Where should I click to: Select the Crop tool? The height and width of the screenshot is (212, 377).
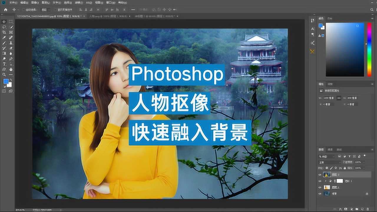[x=4, y=32]
